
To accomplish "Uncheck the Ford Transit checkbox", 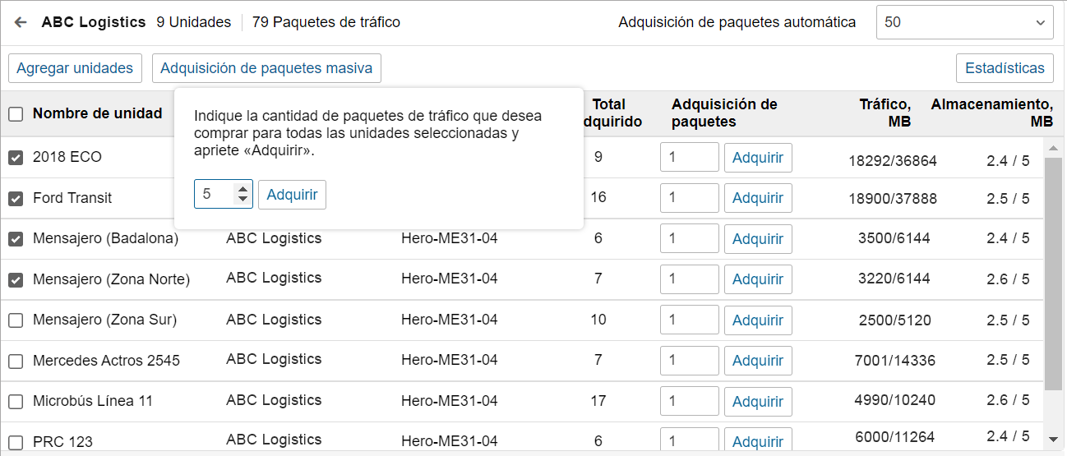I will click(16, 199).
